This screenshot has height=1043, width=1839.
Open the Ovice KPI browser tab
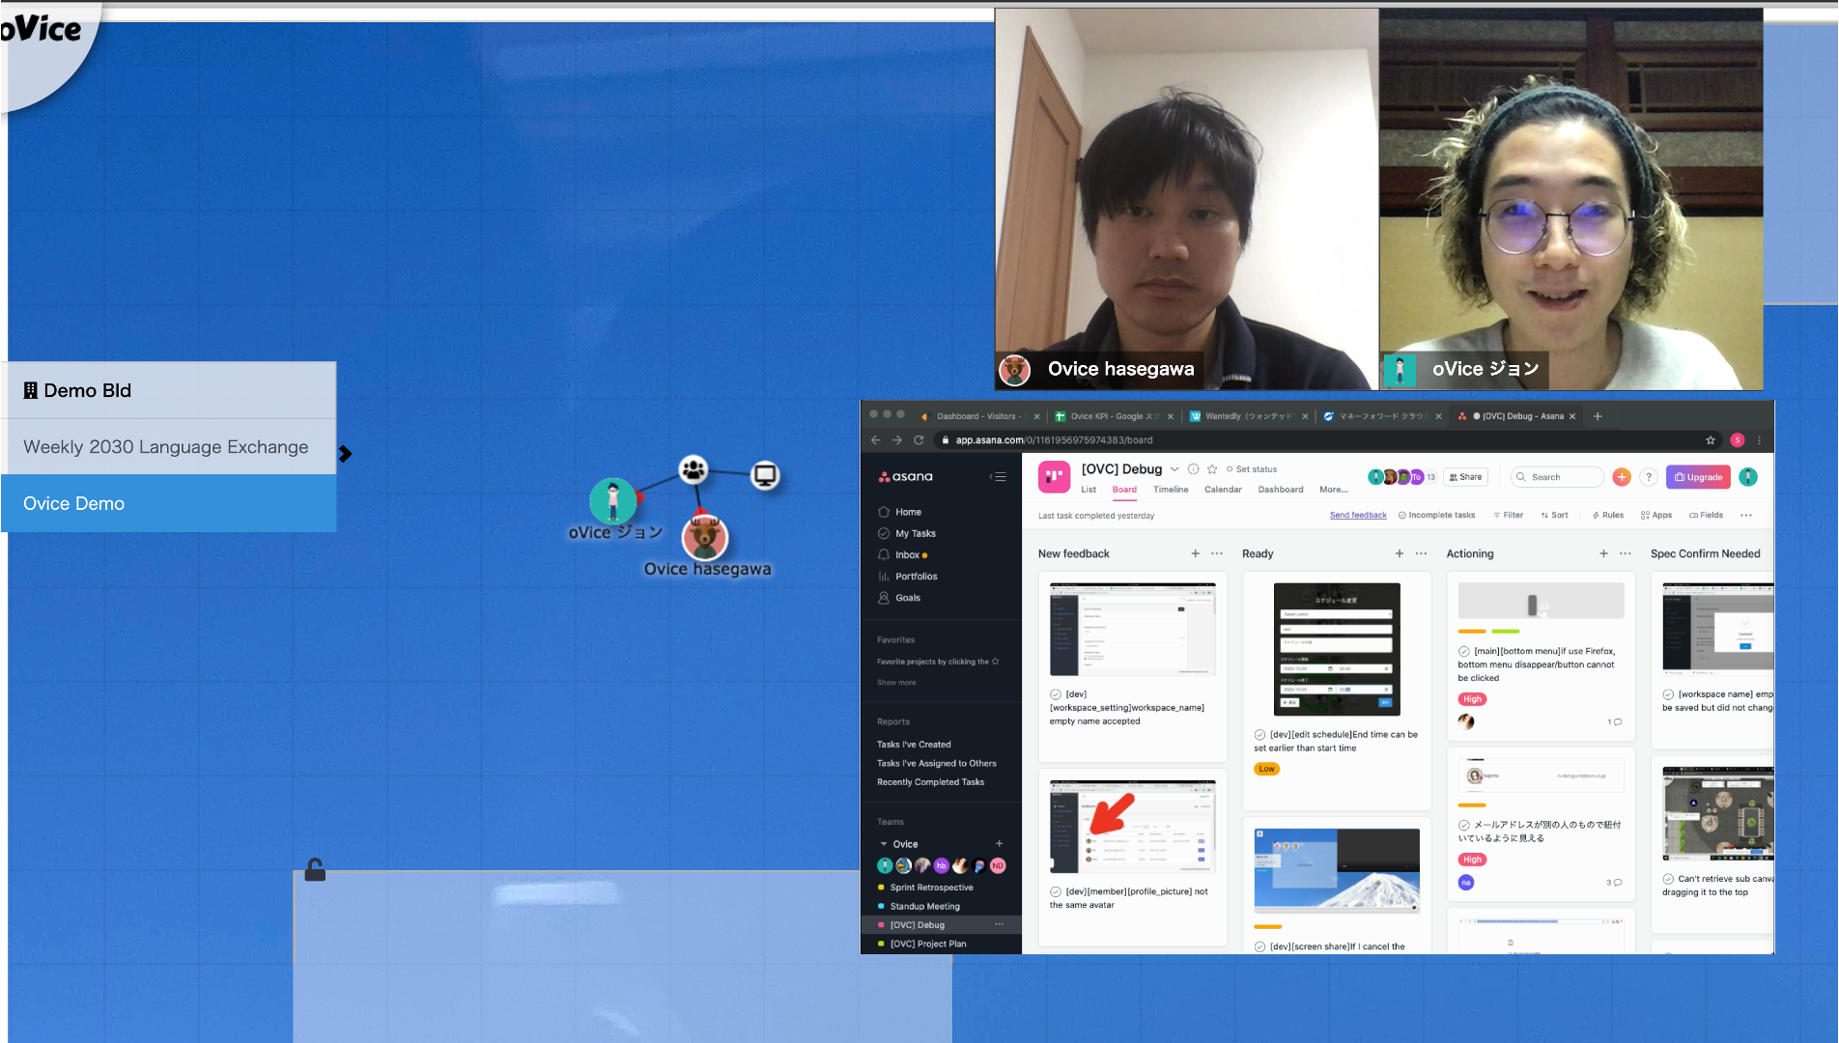pyautogui.click(x=1113, y=416)
